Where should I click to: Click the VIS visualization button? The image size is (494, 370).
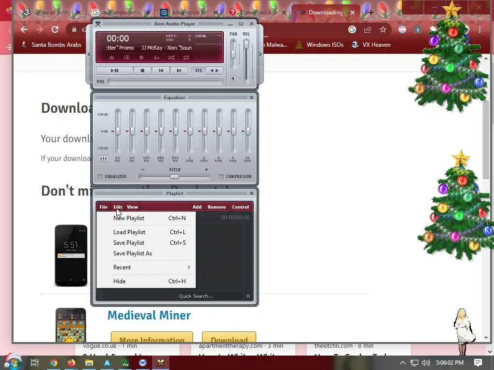click(x=198, y=70)
